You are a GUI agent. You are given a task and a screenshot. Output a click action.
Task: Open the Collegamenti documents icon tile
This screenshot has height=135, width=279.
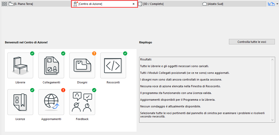[51, 66]
